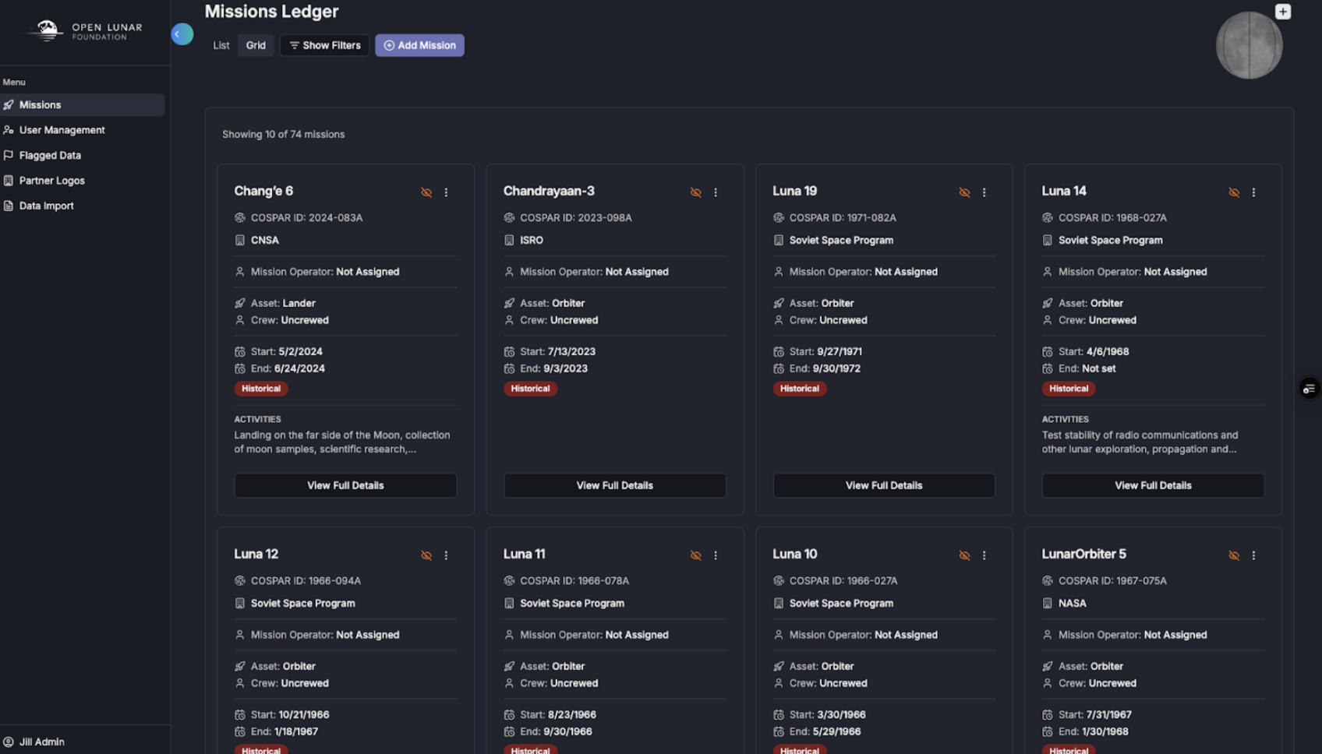Open the floating panel icon on the right edge
Screen dimensions: 1322x754
pos(1309,389)
